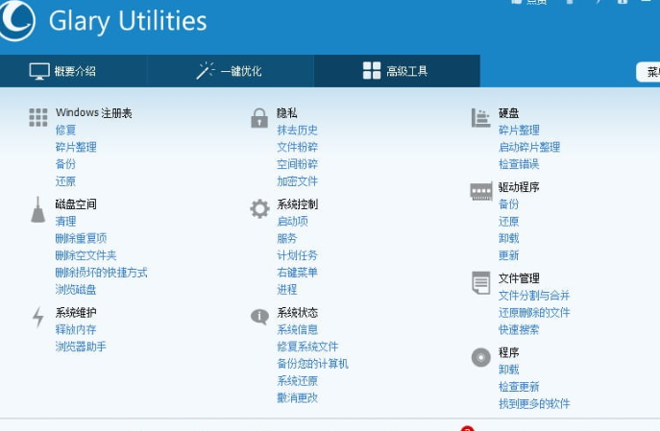
Task: Click the 磁盘空间 broom icon
Action: 37,209
